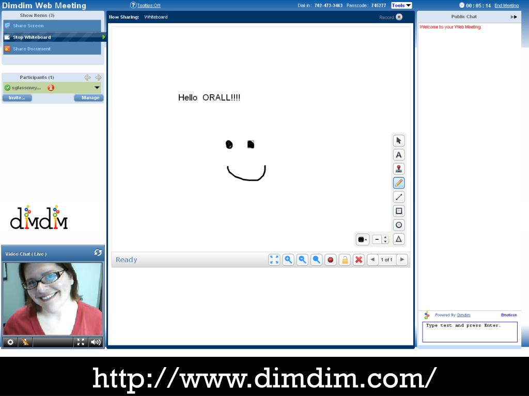Image resolution: width=529 pixels, height=396 pixels.
Task: Reset whiteboard zoom with third magnifier
Action: [317, 260]
